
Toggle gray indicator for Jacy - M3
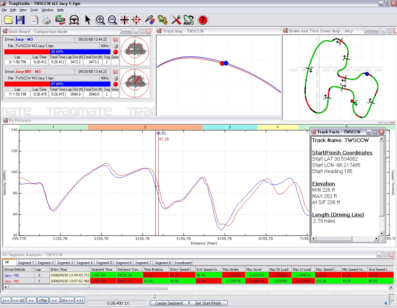click(115, 46)
